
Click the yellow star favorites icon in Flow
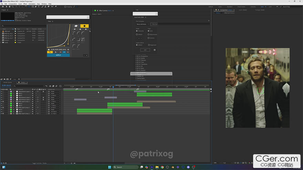[84, 26]
